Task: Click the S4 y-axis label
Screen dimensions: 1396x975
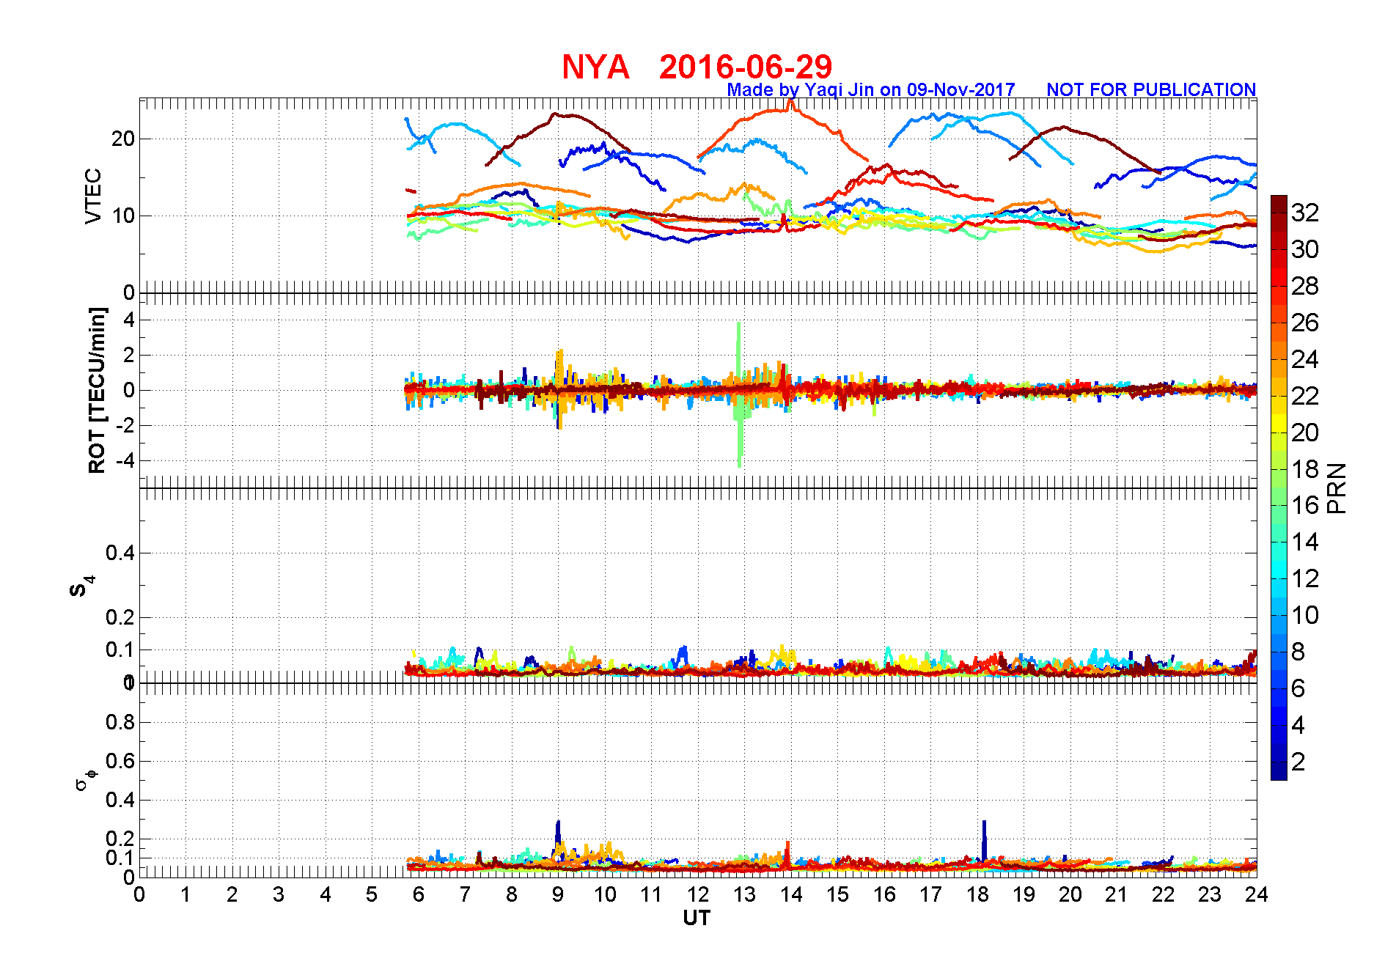Action: (x=82, y=586)
